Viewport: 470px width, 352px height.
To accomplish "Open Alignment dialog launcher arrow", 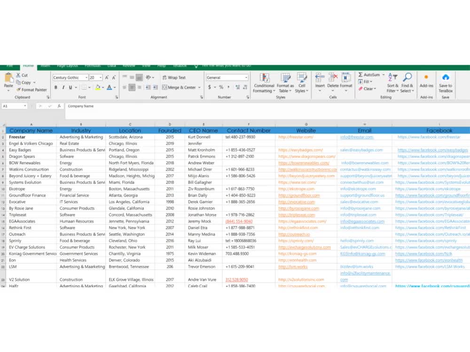I will point(202,97).
